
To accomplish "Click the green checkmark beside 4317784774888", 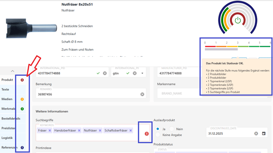I will coord(98,73).
